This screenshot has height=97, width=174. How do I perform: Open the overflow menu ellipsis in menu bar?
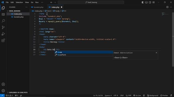point(42,2)
